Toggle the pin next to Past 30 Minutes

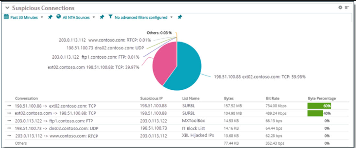click(x=50, y=17)
